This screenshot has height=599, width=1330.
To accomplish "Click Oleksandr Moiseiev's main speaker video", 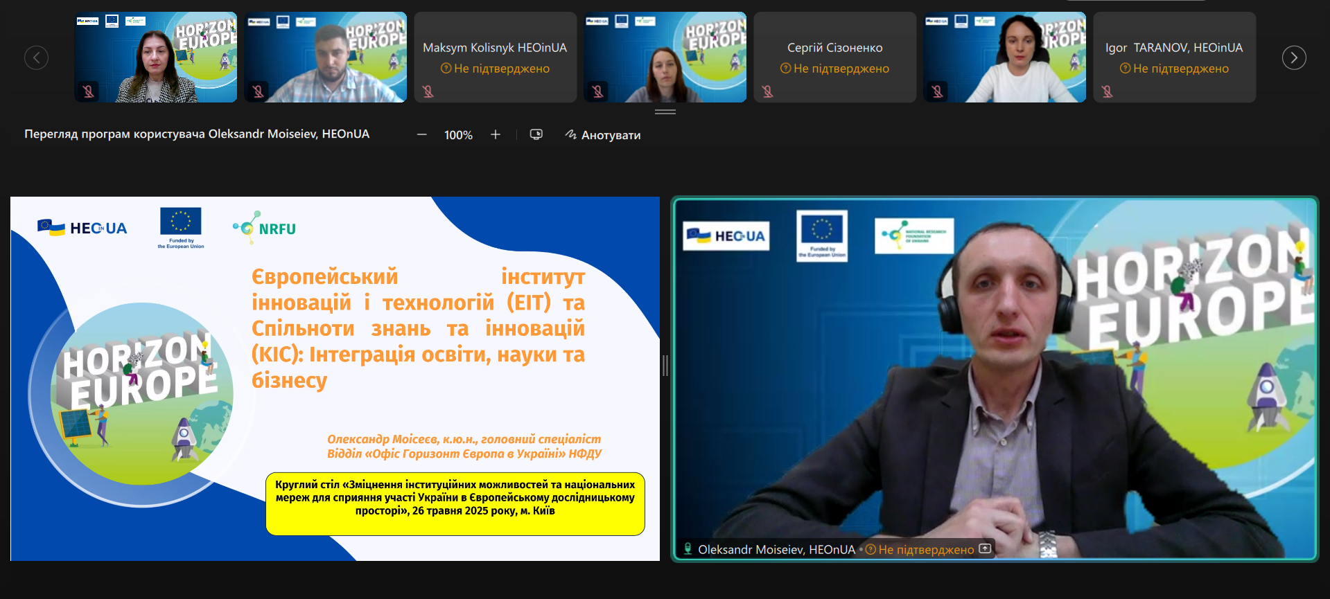I will click(x=995, y=378).
